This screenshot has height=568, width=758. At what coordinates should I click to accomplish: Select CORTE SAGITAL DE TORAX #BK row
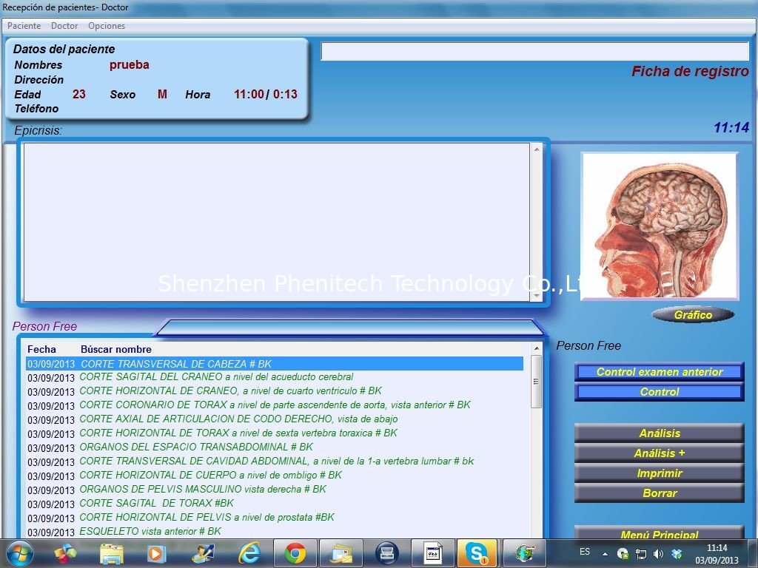[x=274, y=503]
